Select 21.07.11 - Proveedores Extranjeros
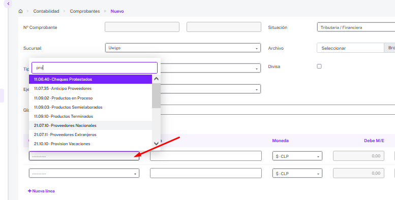395x200 pixels. [90, 135]
